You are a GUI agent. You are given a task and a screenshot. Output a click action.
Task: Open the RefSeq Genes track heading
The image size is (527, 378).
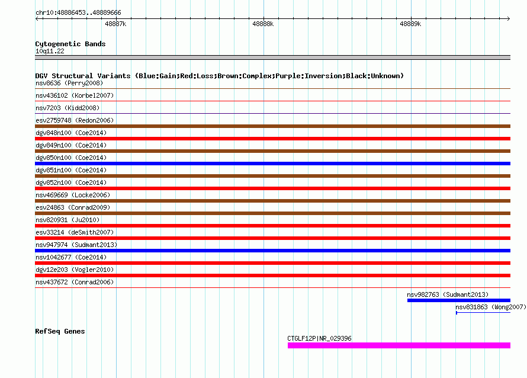pos(60,331)
